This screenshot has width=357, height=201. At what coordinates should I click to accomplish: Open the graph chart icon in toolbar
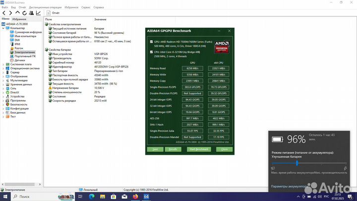coord(38,13)
